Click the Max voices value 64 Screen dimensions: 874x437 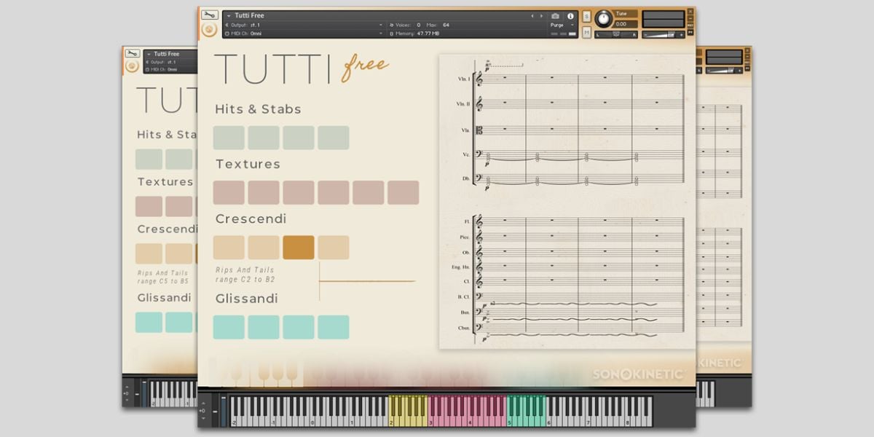446,25
